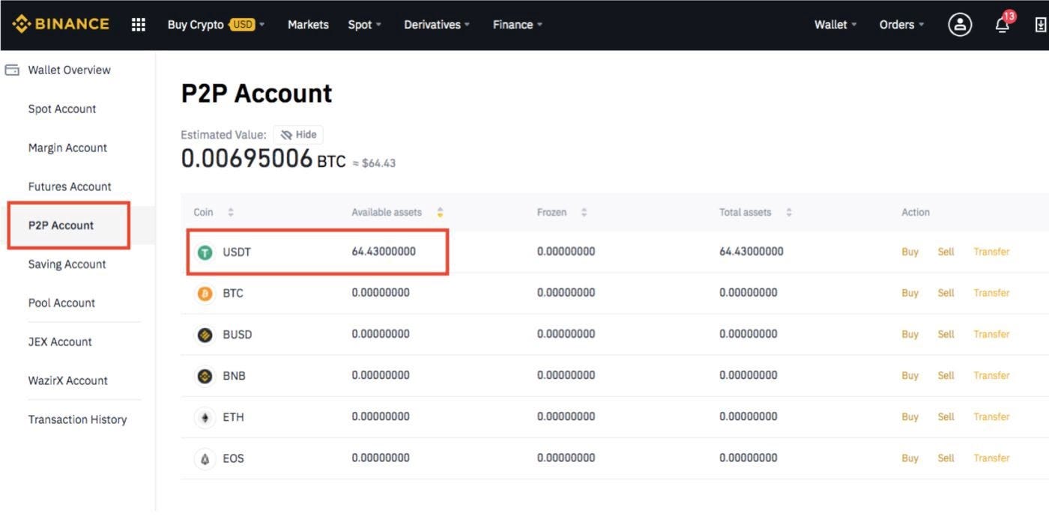Open the notifications bell icon

pyautogui.click(x=1003, y=24)
